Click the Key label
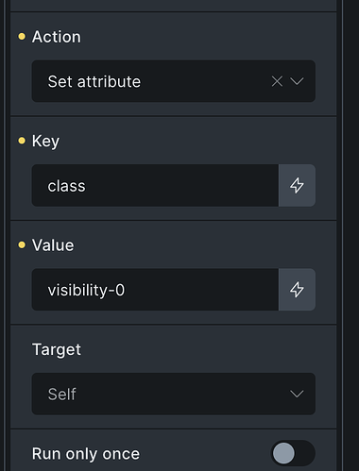This screenshot has height=471, width=359. pyautogui.click(x=45, y=141)
